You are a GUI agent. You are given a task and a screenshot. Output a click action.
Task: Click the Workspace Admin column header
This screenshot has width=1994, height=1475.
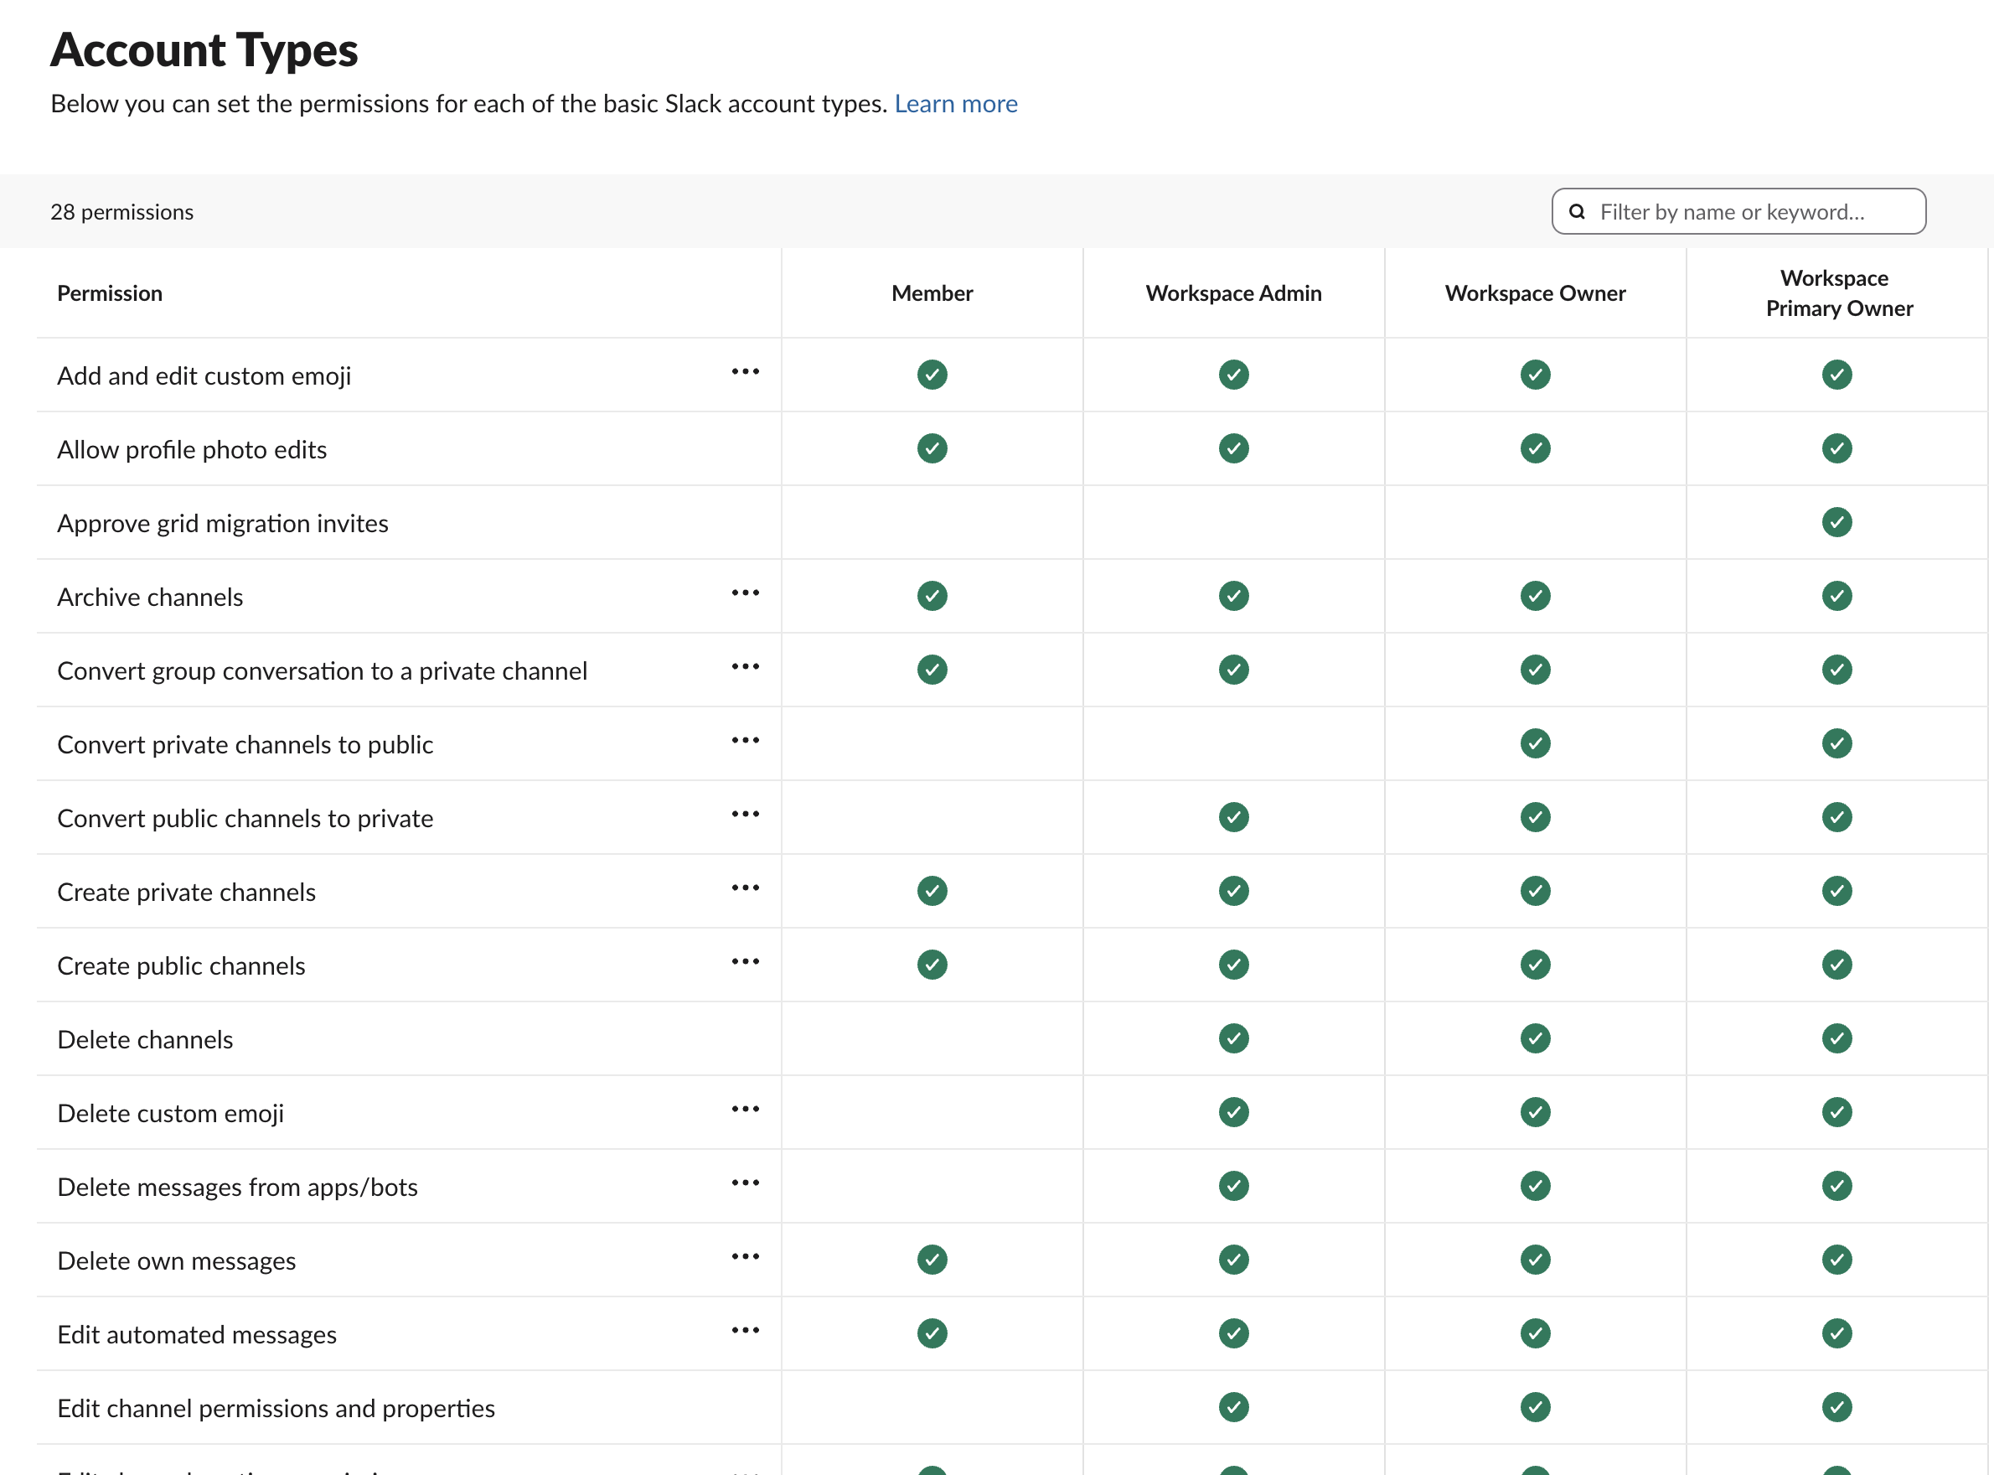[x=1233, y=292]
